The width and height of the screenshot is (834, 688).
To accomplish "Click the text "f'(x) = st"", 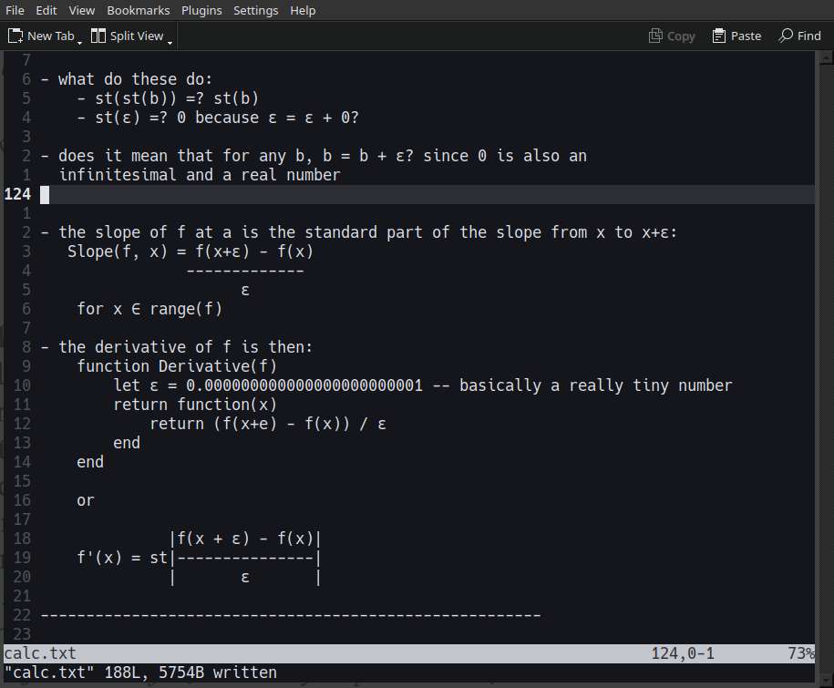I will pos(122,558).
